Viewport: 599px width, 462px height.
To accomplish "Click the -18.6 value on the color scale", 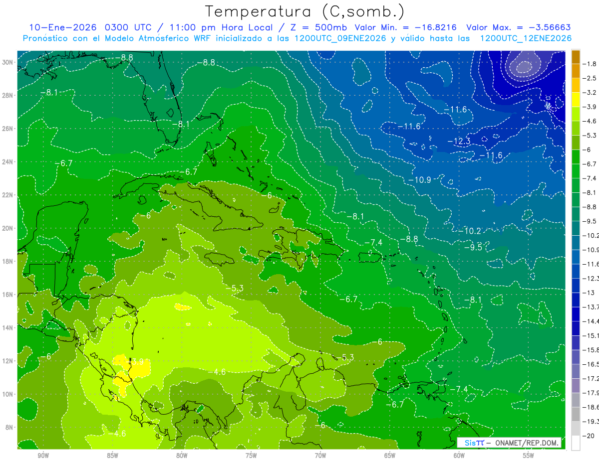I will (x=591, y=407).
